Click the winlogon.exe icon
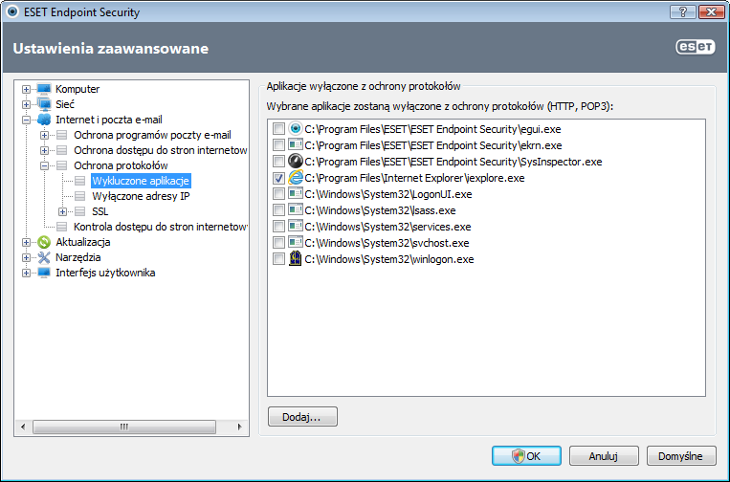This screenshot has height=482, width=730. click(x=296, y=258)
